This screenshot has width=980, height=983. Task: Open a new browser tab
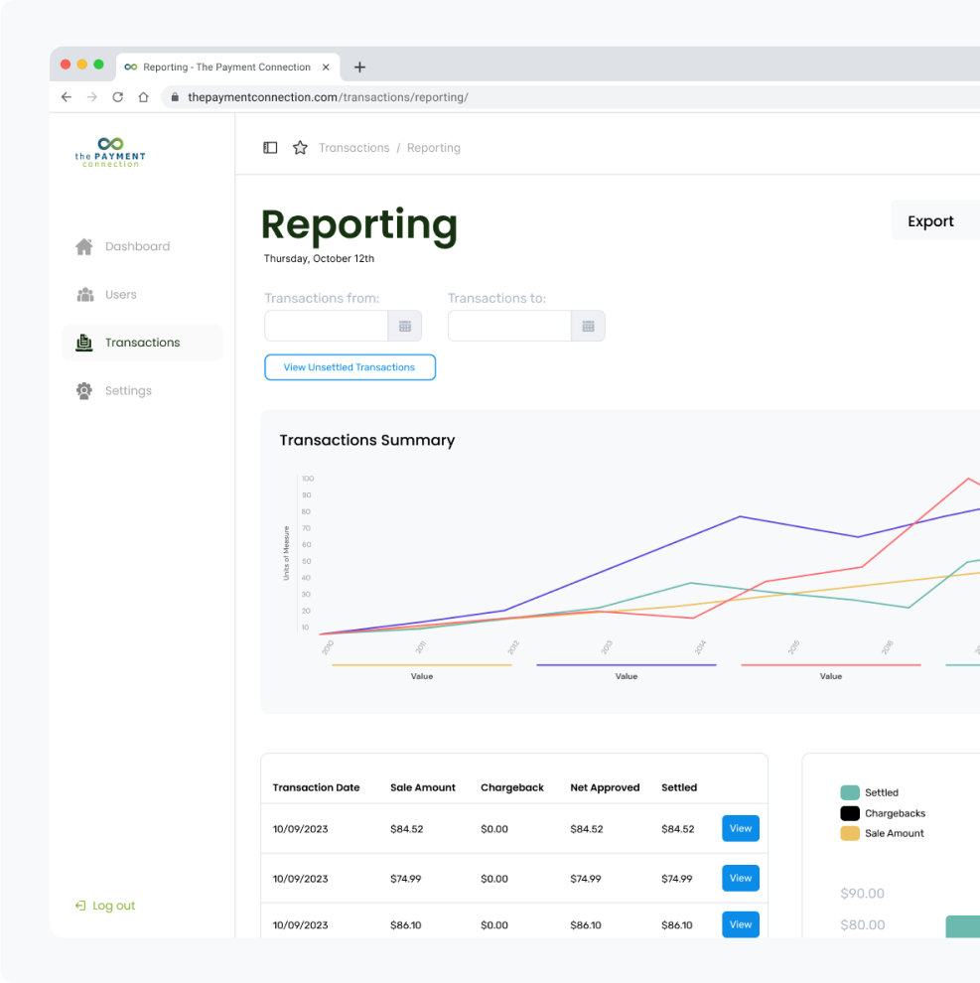359,67
